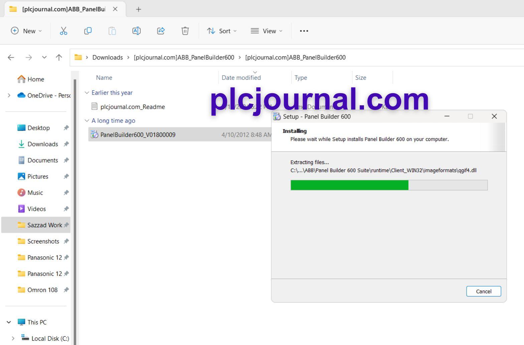
Task: Collapse the A long time ago group
Action: 87,121
